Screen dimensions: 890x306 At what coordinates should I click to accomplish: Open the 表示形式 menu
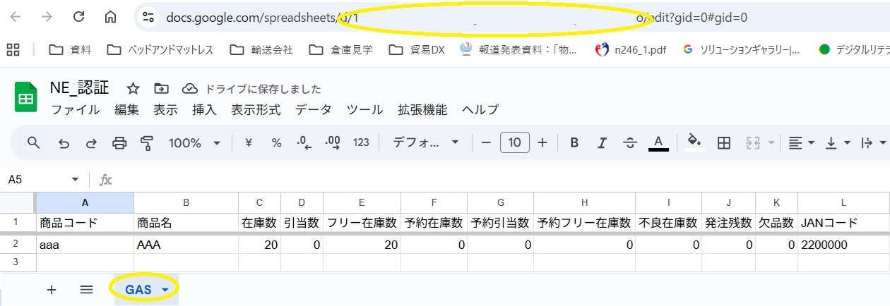(x=256, y=110)
